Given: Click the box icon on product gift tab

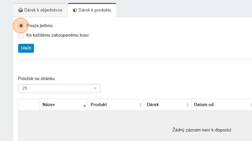Looking at the screenshot, I should [75, 10].
